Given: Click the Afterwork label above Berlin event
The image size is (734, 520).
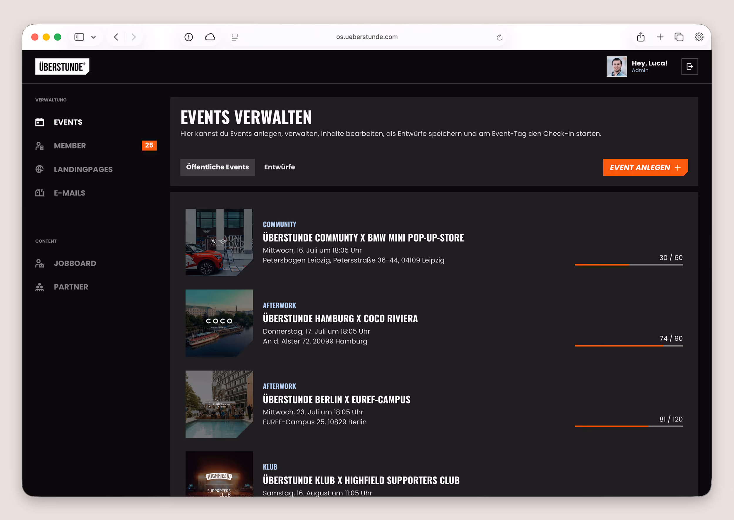Looking at the screenshot, I should coord(280,386).
